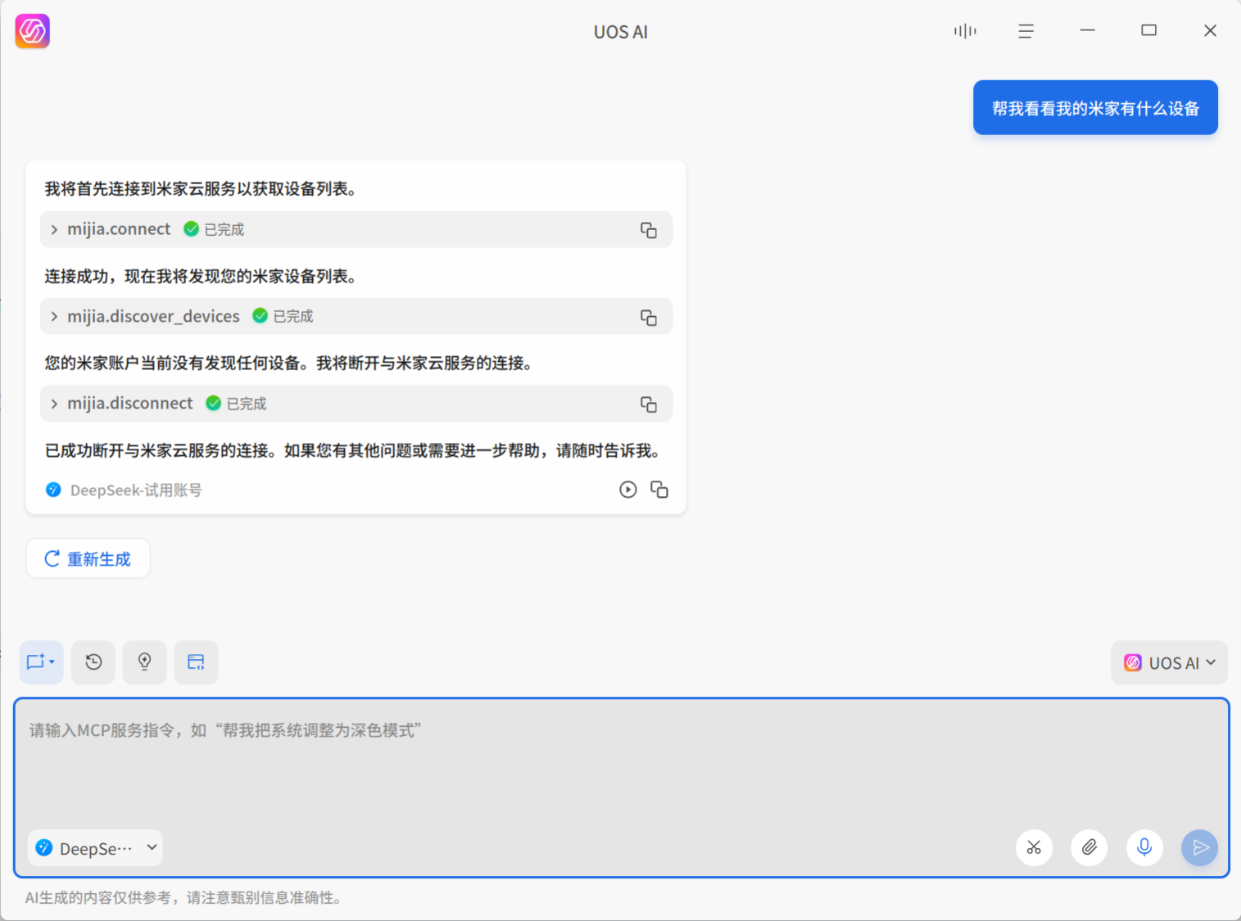This screenshot has height=921, width=1241.
Task: Attach a file with the paperclip
Action: point(1089,847)
